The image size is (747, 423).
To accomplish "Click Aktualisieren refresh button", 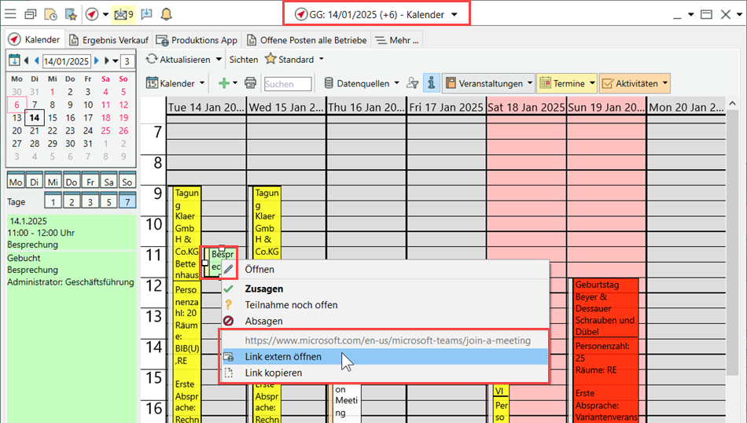I will pos(179,60).
